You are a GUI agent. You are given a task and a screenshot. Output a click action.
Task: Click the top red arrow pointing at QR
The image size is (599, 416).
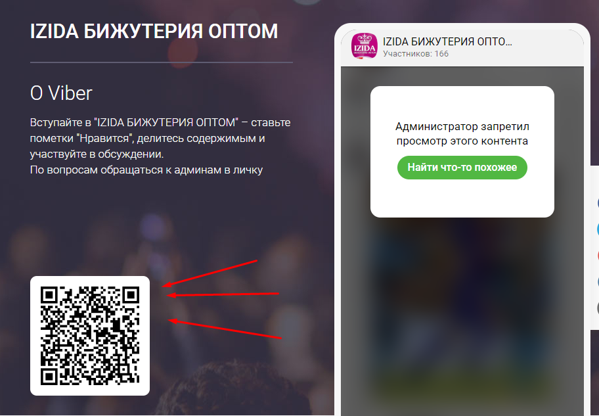click(x=210, y=273)
